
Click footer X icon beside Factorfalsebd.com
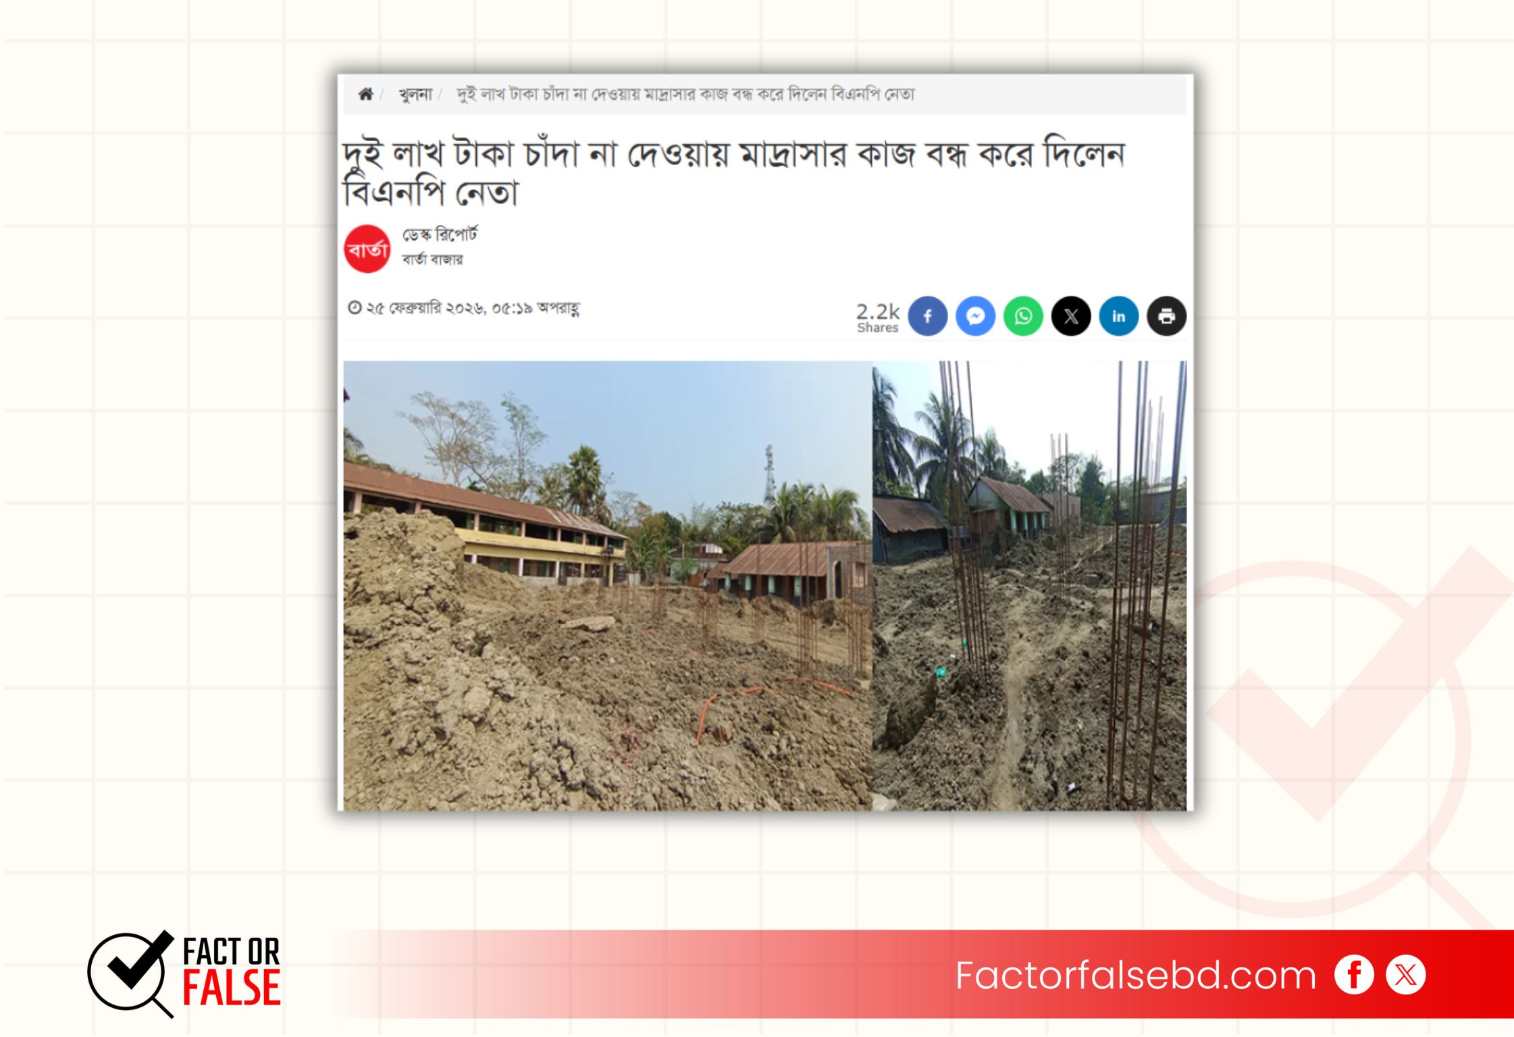point(1406,975)
